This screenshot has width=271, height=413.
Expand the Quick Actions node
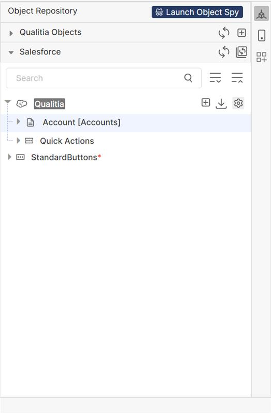coord(19,141)
